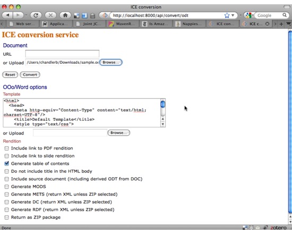The image size is (292, 234).
Task: Click the ICE conversion service heading
Action: coord(40,35)
